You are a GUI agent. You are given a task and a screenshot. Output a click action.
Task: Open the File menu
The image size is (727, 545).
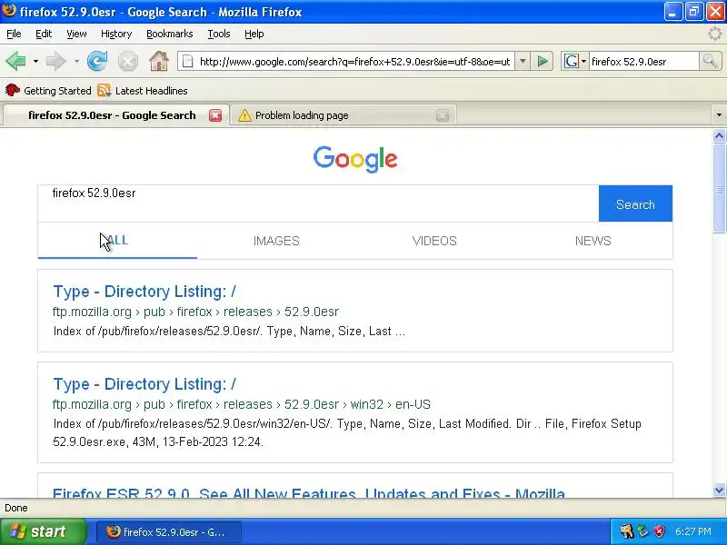point(14,34)
